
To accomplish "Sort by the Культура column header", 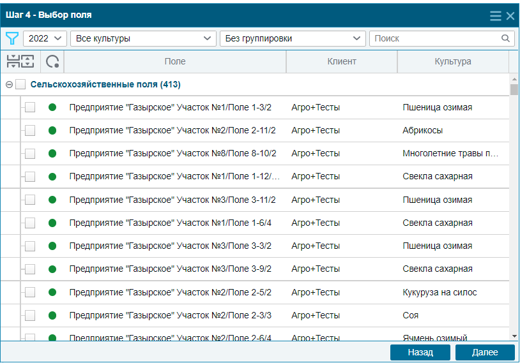I will click(453, 62).
